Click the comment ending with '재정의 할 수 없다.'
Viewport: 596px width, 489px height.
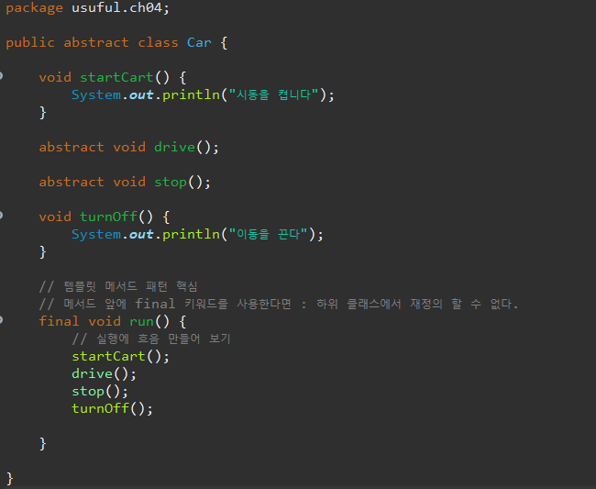[x=279, y=304]
